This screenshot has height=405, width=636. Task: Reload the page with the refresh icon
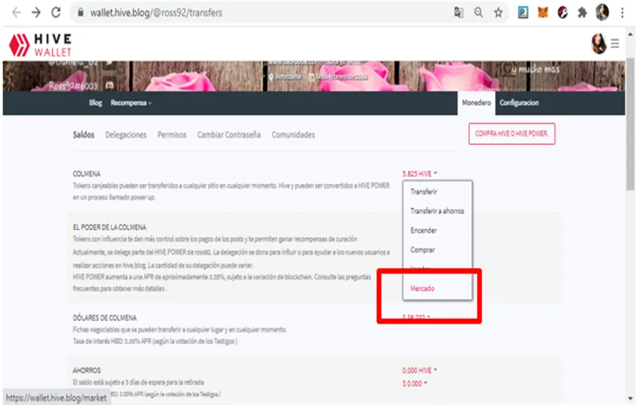(56, 12)
